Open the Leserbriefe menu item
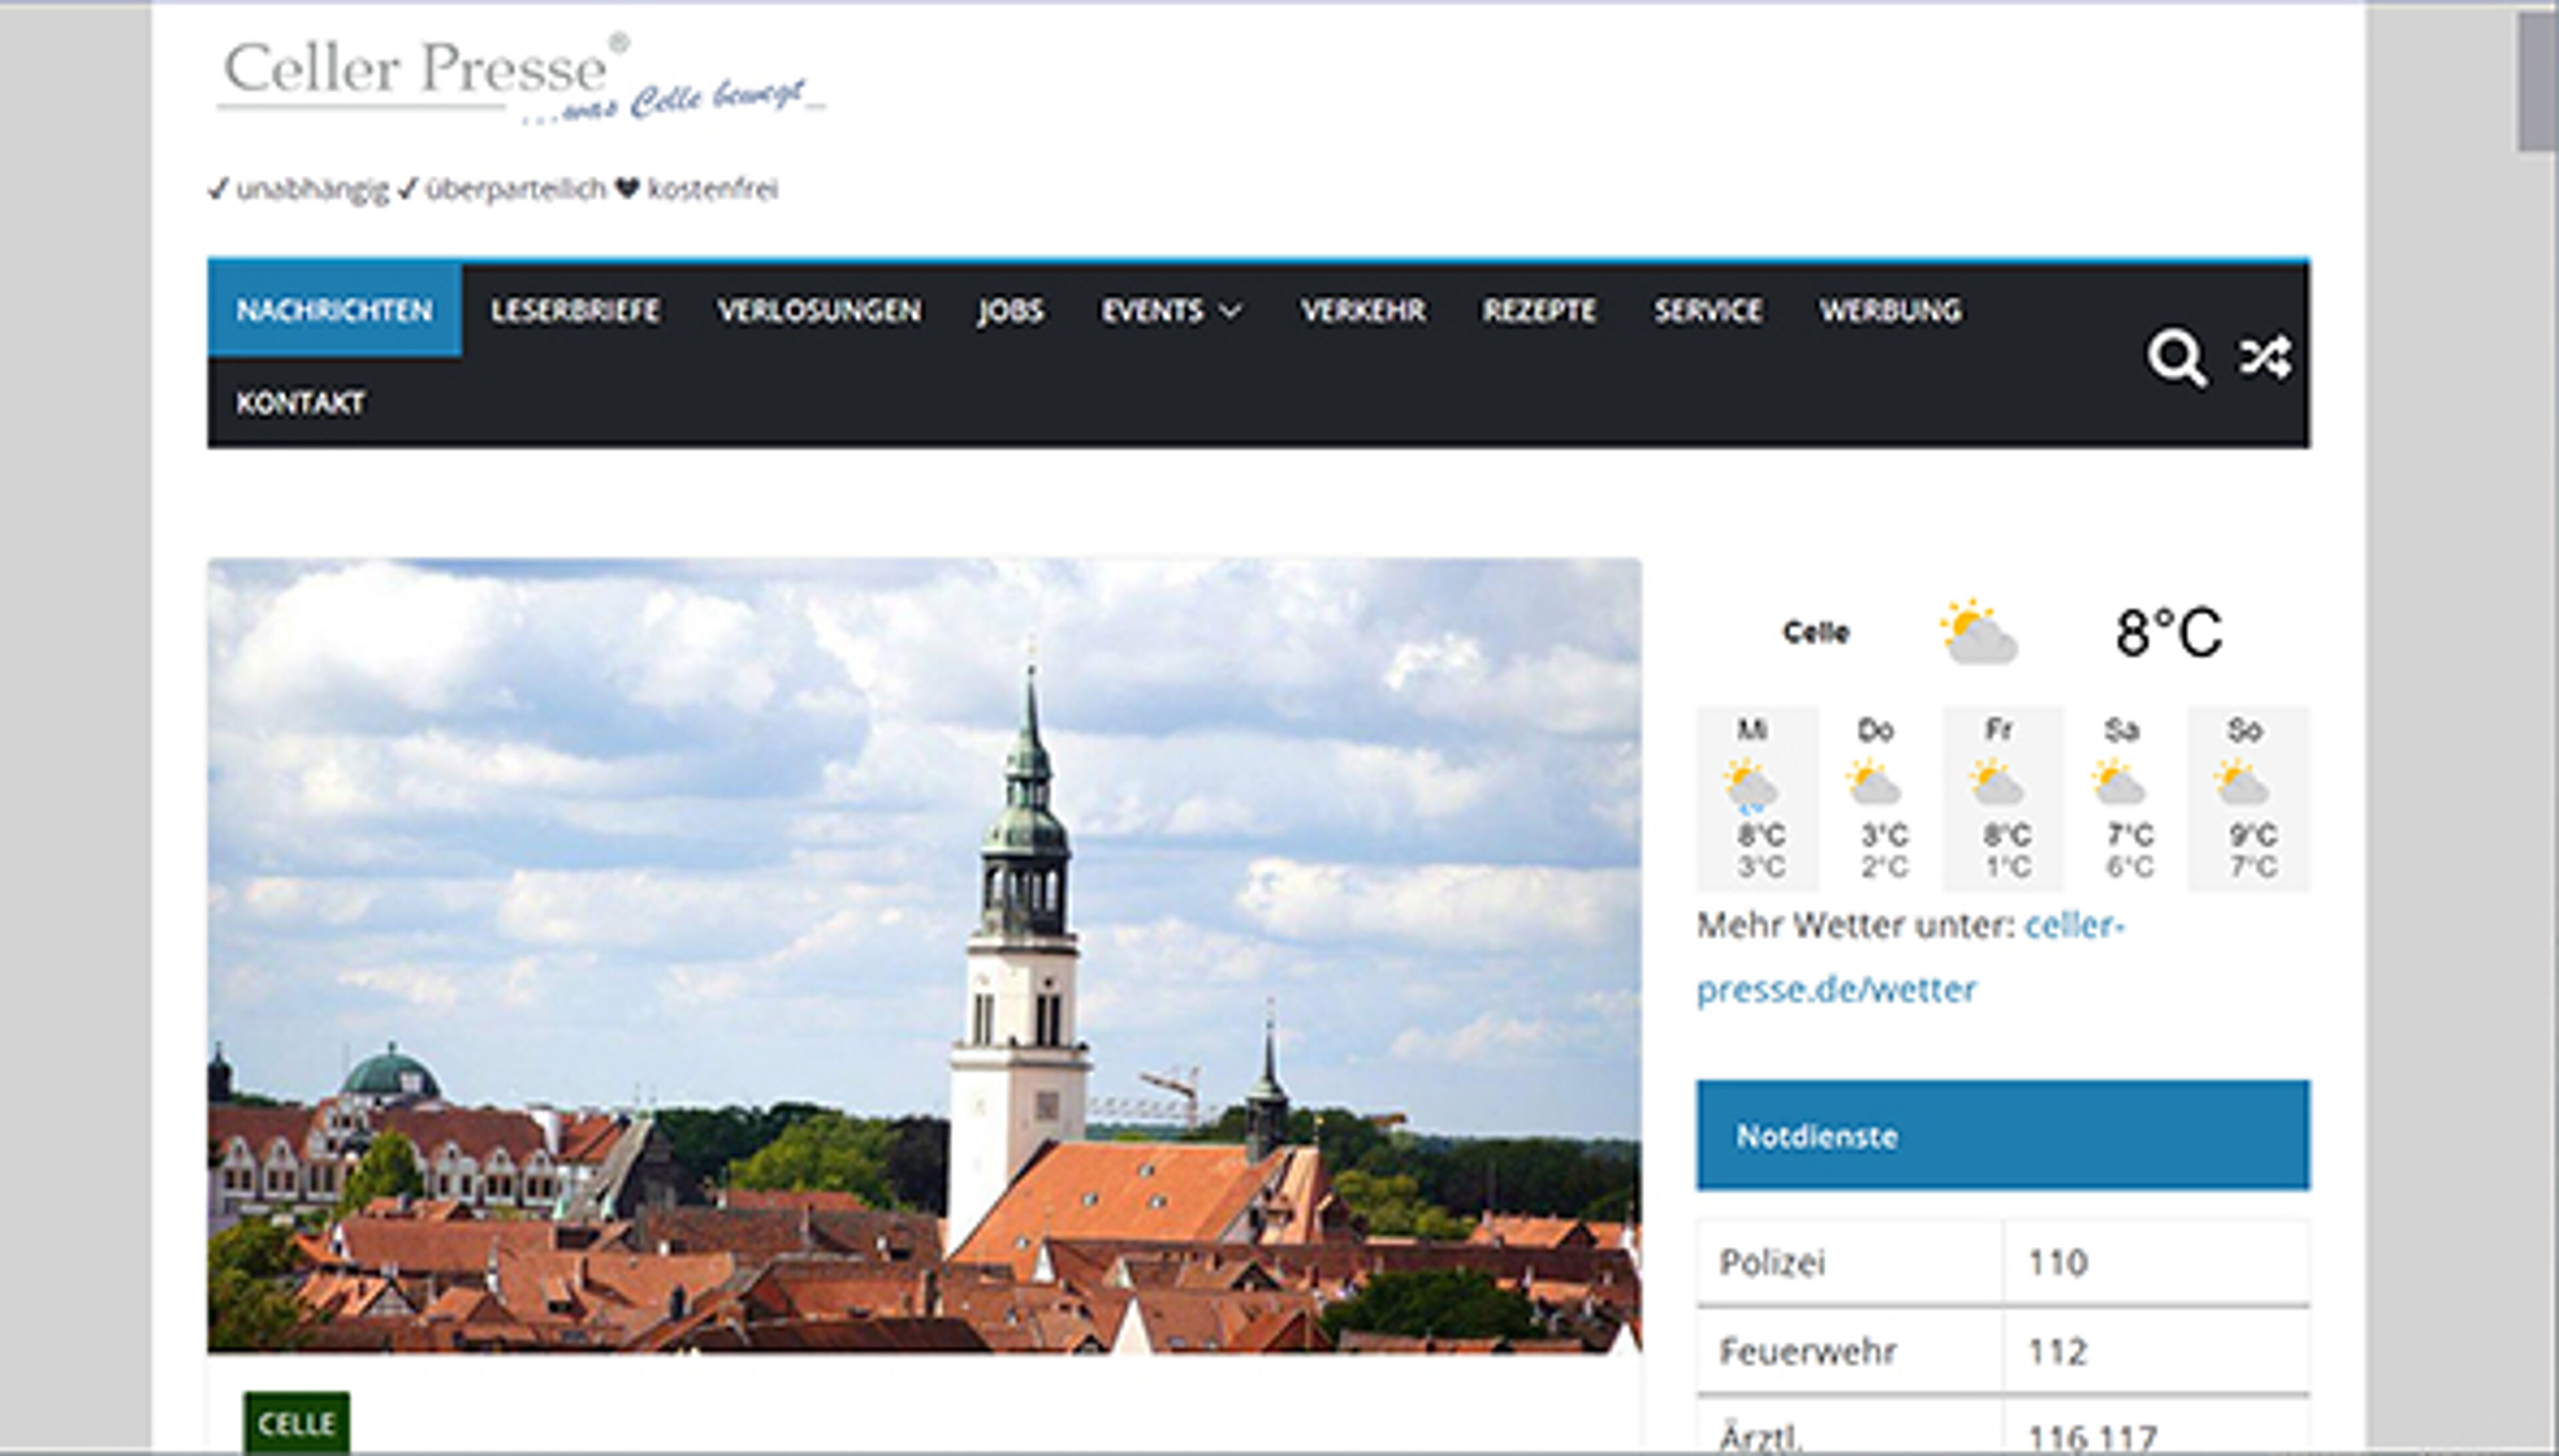Image resolution: width=2559 pixels, height=1456 pixels. [574, 311]
